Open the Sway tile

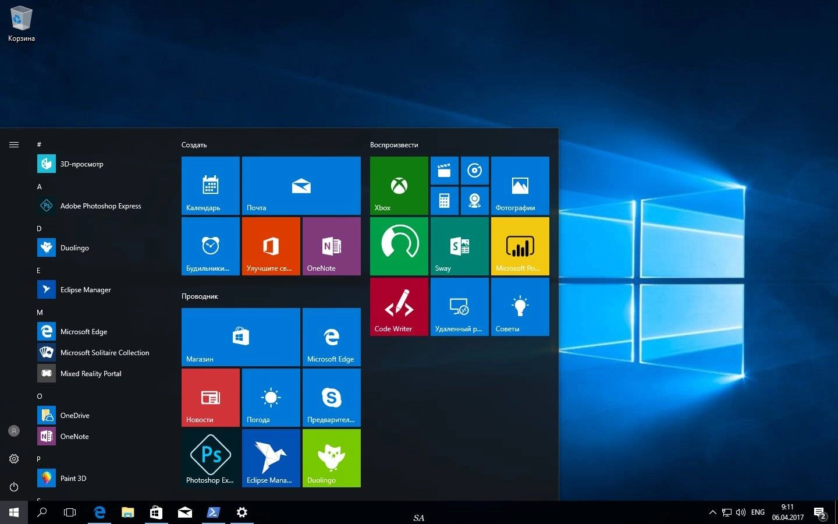point(460,246)
